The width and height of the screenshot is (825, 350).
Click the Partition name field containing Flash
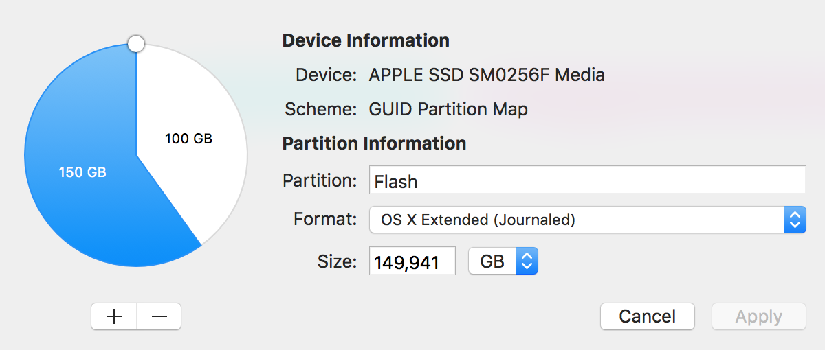[x=587, y=180]
